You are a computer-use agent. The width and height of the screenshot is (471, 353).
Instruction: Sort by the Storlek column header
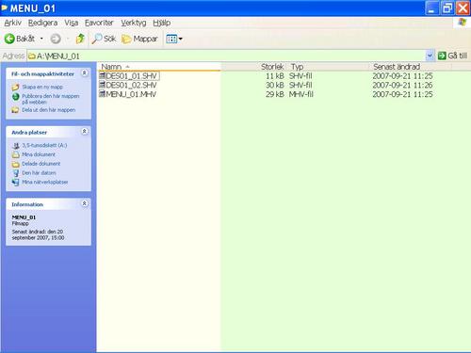point(272,67)
